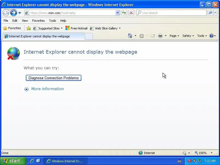Click the More information link text
Screen dimensions: 220x165
coord(48,89)
